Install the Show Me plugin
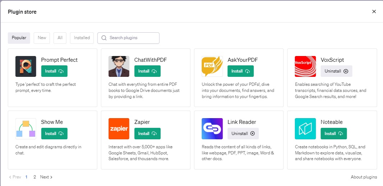Viewport: 383px width, 186px height. 54,134
